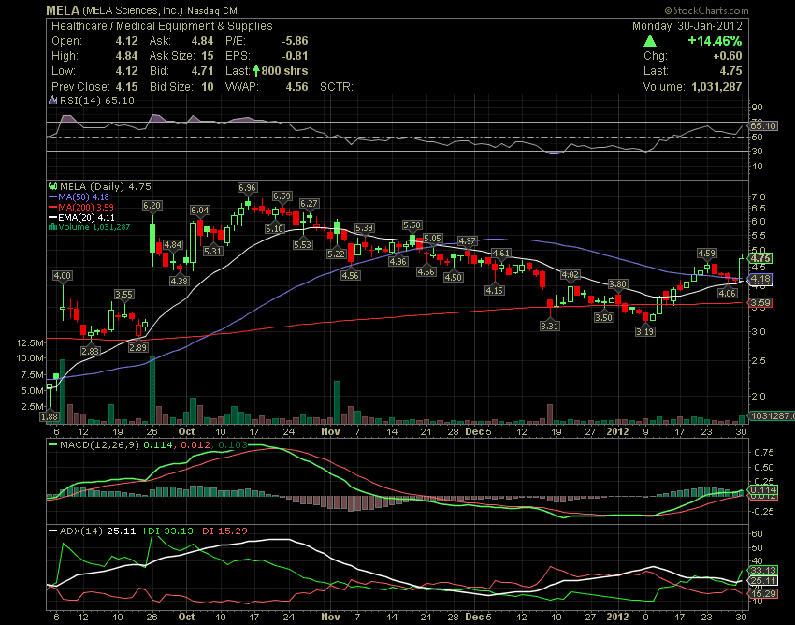Click the small icon before RSI(14)
The width and height of the screenshot is (795, 625).
tap(52, 100)
